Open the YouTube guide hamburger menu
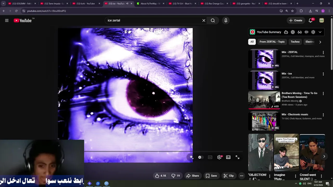Image resolution: width=333 pixels, height=187 pixels. (x=7, y=21)
